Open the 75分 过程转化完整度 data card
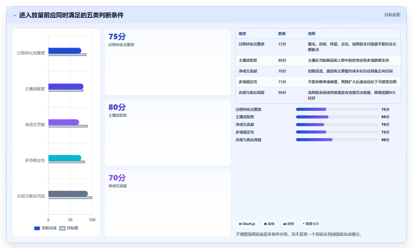The width and height of the screenshot is (413, 248). click(168, 62)
